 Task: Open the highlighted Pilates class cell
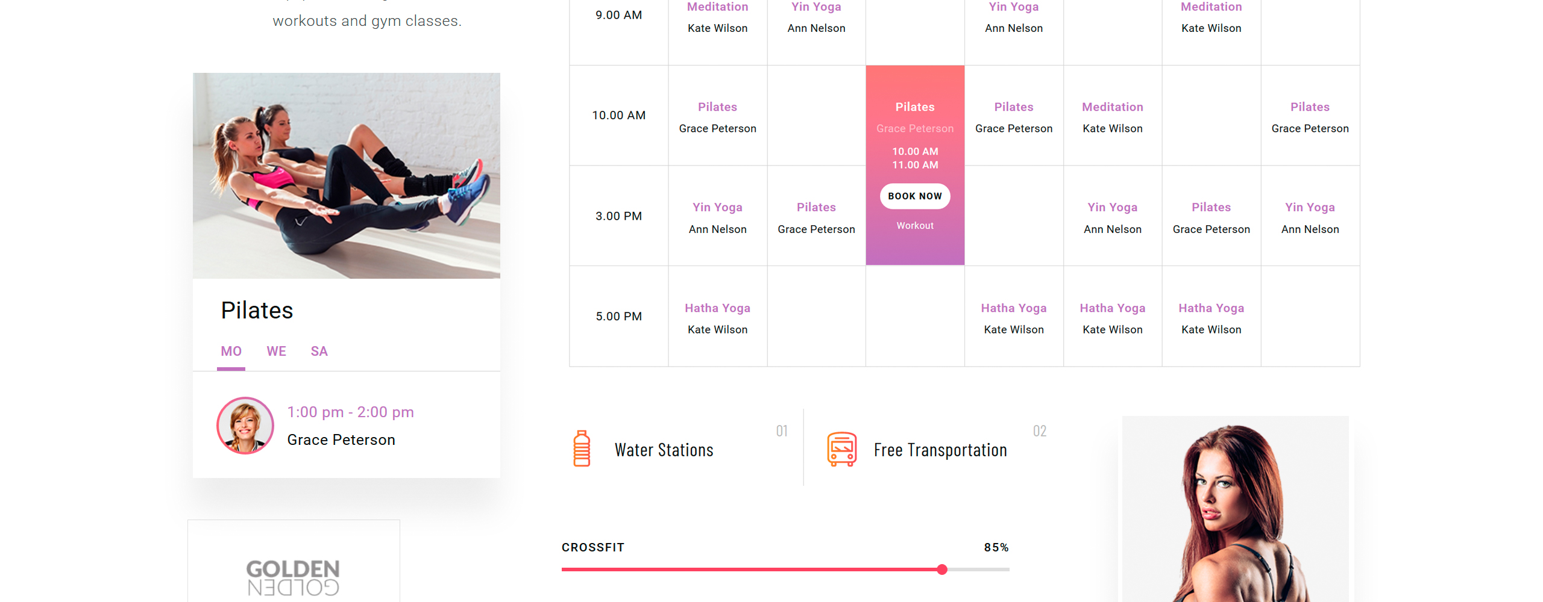(x=915, y=165)
